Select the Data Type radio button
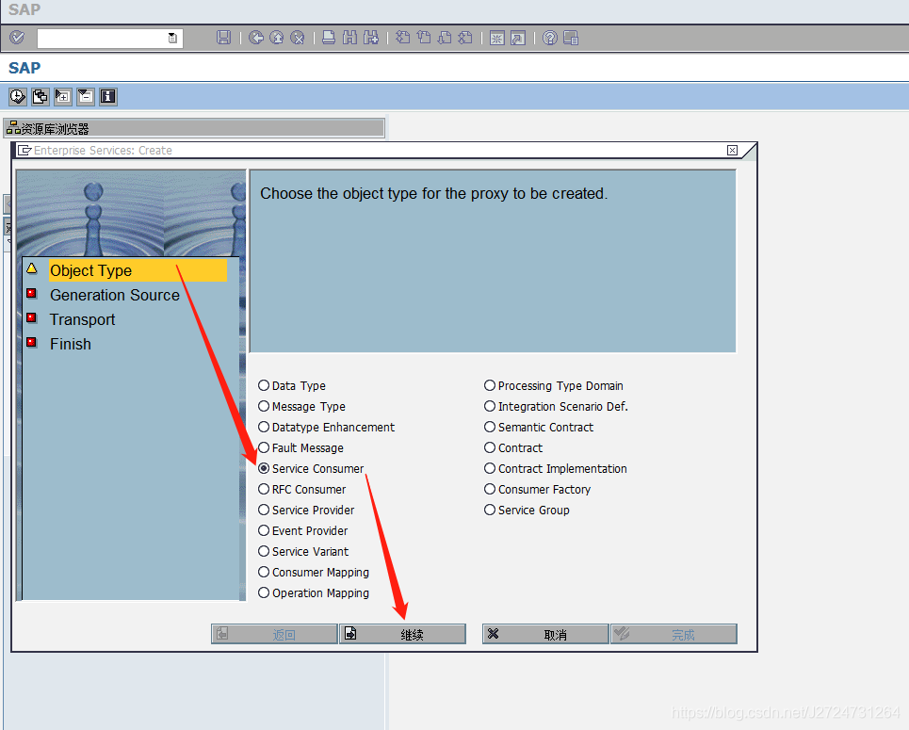This screenshot has height=730, width=909. tap(264, 385)
